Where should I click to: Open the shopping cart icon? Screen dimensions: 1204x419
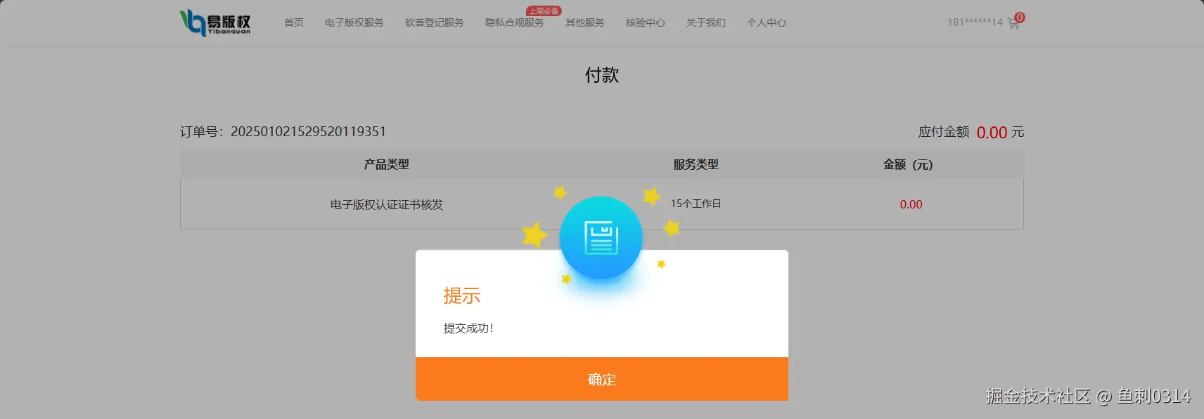tap(1013, 23)
